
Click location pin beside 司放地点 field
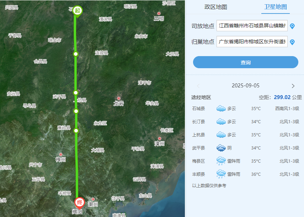point(292,26)
